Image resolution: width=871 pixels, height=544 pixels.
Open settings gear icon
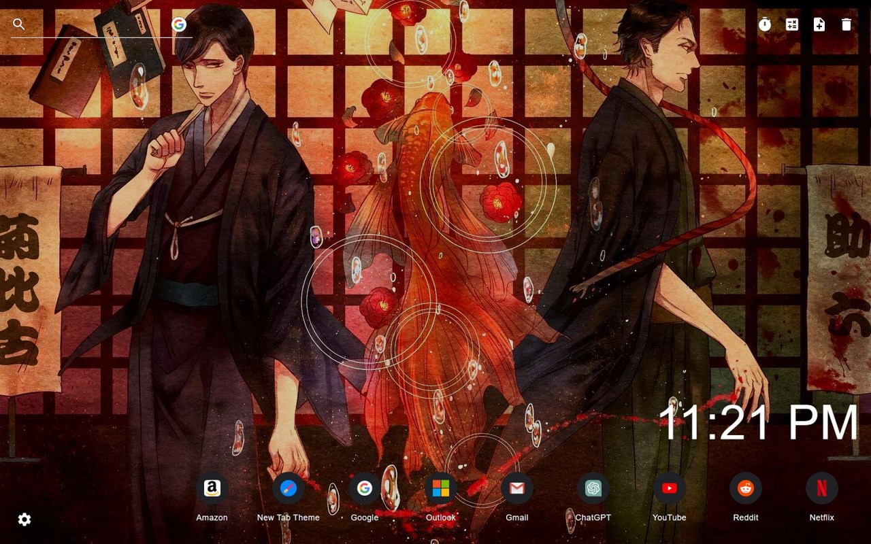click(24, 520)
